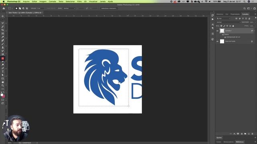
Task: Open the Edit Toolbar three-dots menu
Action: (3, 89)
